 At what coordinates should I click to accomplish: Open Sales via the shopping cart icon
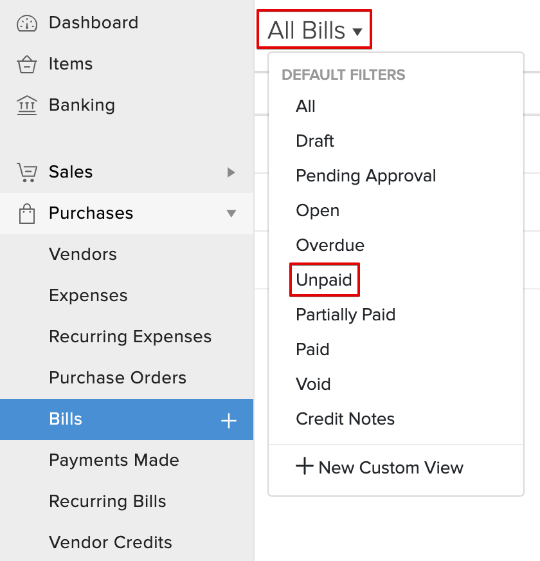pyautogui.click(x=26, y=172)
